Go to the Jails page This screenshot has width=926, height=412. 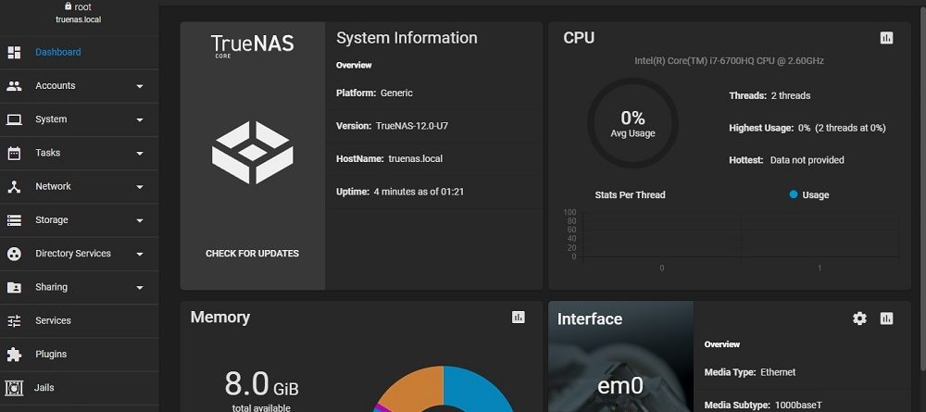[x=79, y=388]
